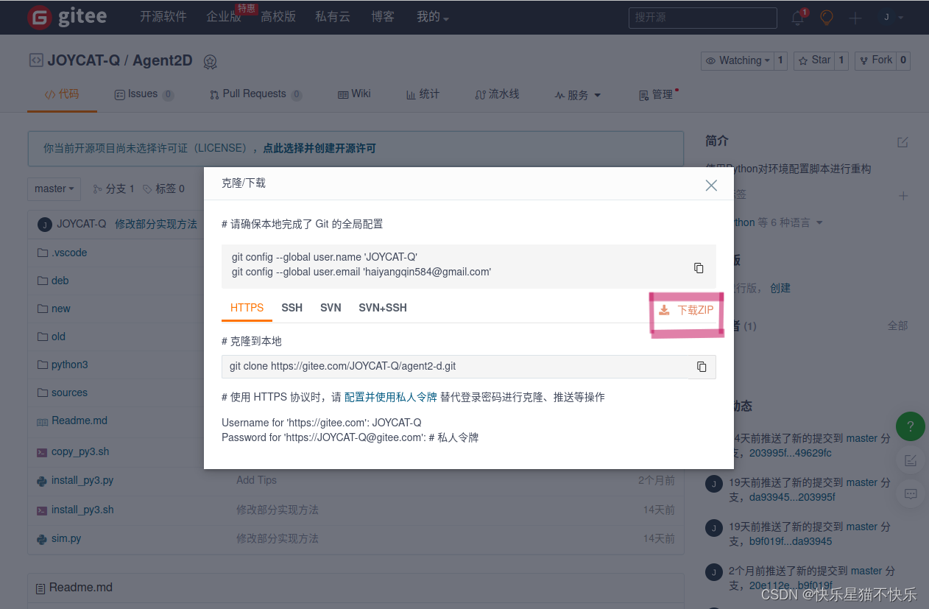The height and width of the screenshot is (609, 929).
Task: Open the user avatar J menu
Action: coord(893,18)
